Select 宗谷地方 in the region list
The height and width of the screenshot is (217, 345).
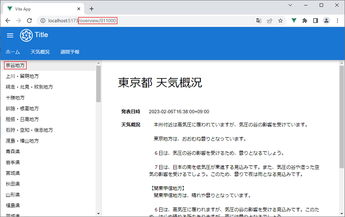[x=15, y=65]
